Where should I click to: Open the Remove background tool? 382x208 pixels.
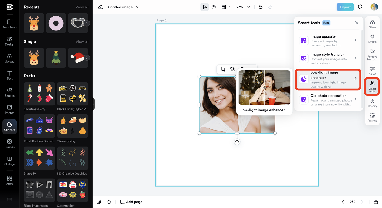pos(372,55)
